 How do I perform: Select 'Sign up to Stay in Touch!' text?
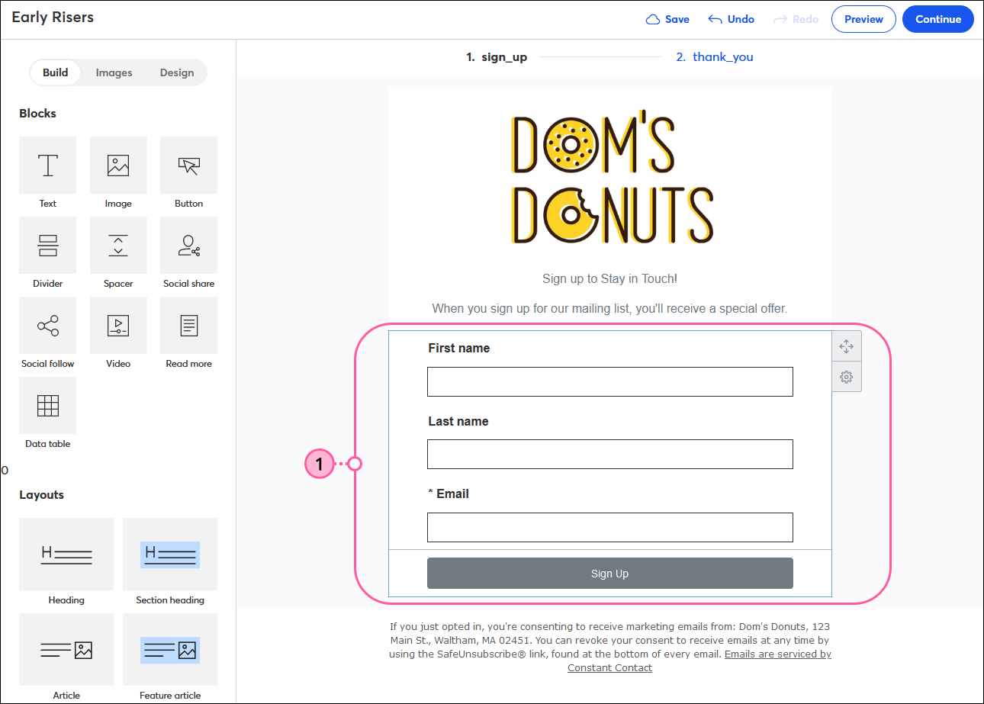pos(609,279)
